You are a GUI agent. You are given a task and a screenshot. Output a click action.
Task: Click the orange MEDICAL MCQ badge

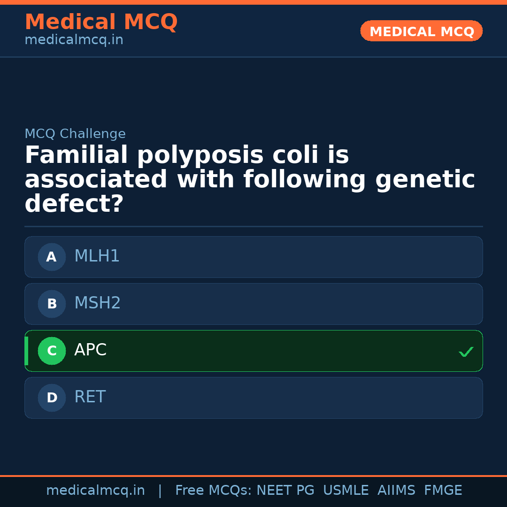421,31
